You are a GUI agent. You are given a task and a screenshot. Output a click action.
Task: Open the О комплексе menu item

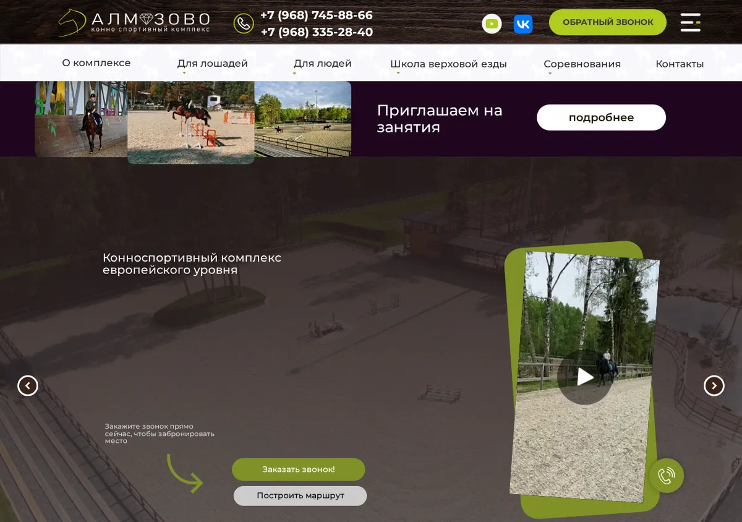pyautogui.click(x=96, y=63)
